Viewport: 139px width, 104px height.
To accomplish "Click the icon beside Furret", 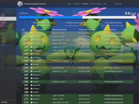I will [x=32, y=68].
